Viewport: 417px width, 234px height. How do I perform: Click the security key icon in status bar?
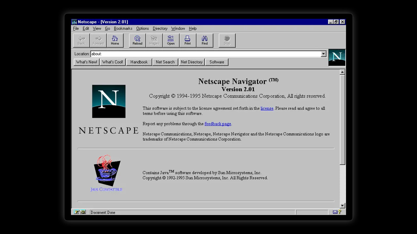tap(80, 212)
